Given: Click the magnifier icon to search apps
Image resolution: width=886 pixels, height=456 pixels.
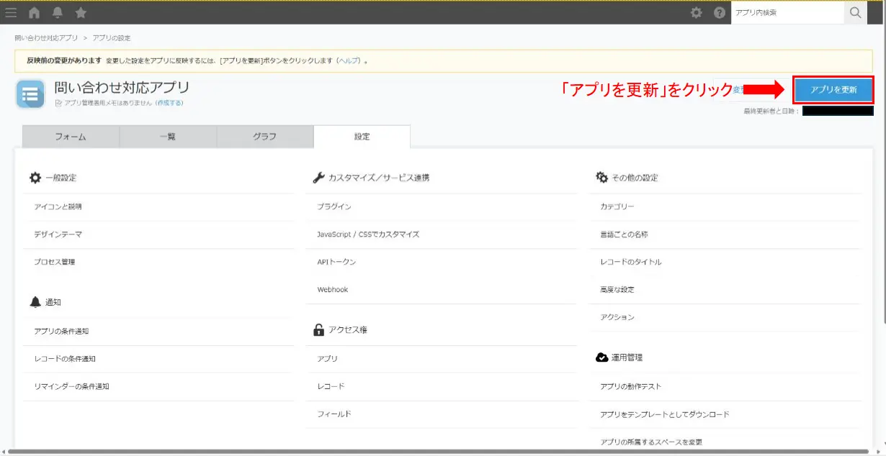Looking at the screenshot, I should tap(855, 12).
